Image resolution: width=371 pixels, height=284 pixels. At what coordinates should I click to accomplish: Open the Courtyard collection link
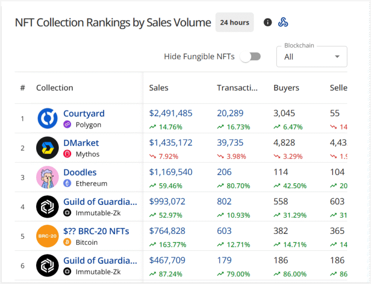[x=84, y=114]
